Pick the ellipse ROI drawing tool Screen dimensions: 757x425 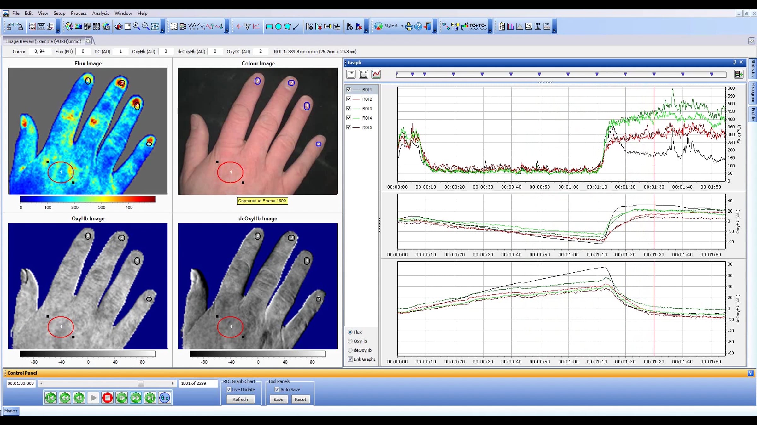tap(278, 26)
